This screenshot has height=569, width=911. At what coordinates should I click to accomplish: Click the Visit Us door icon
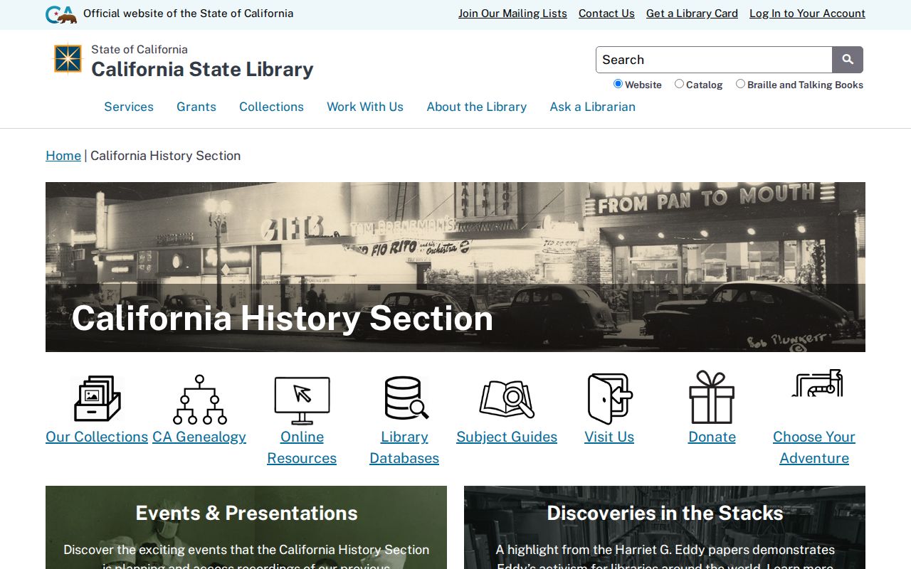(x=610, y=398)
